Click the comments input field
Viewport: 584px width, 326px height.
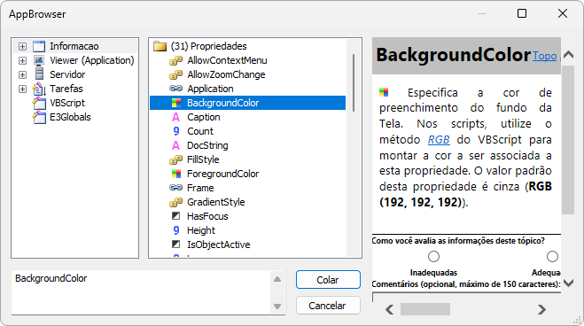(466, 297)
